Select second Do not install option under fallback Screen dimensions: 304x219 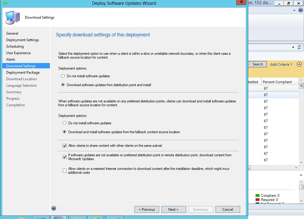tap(64, 123)
